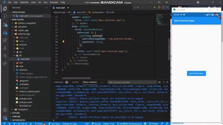Stop the debug session
The height and width of the screenshot is (125, 223).
point(163,7)
